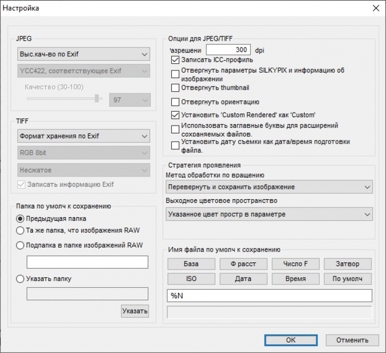Click the %N filename template field
This screenshot has height=353, width=386.
pyautogui.click(x=269, y=296)
